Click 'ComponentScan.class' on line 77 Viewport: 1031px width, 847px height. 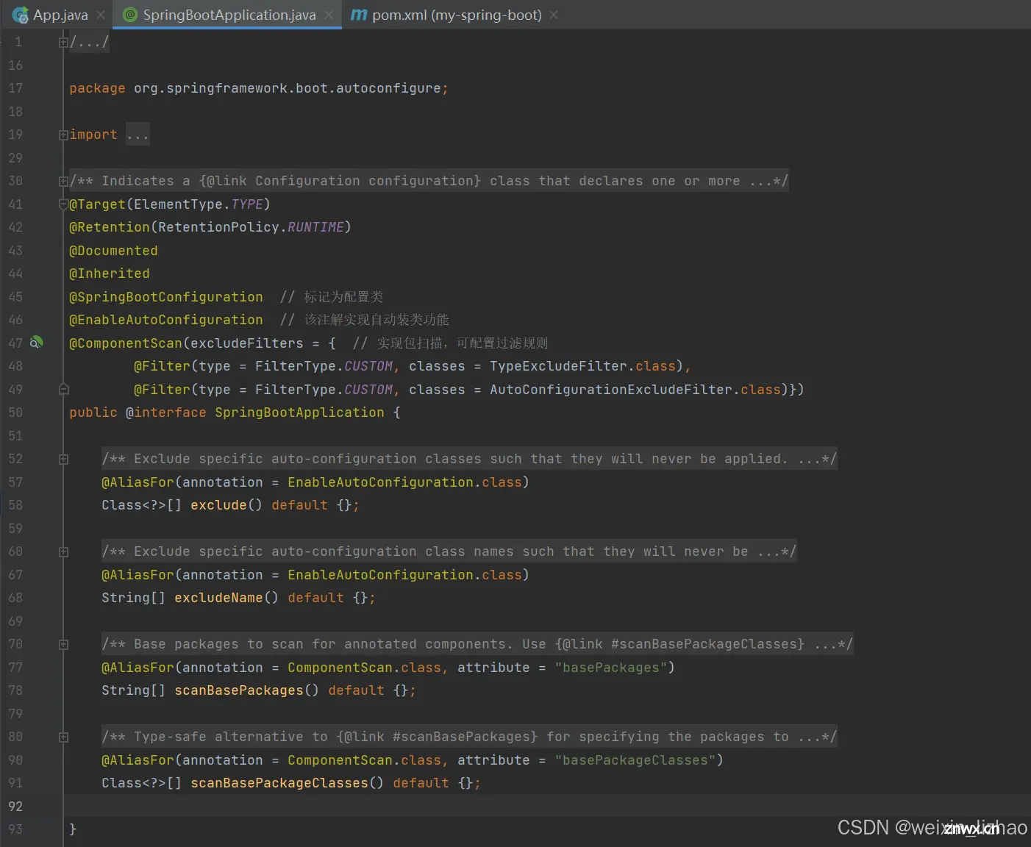tap(364, 668)
